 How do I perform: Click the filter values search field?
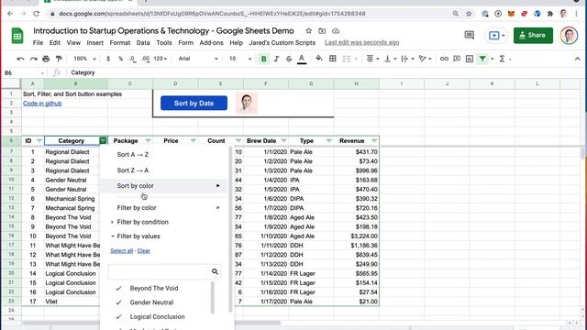pos(164,271)
